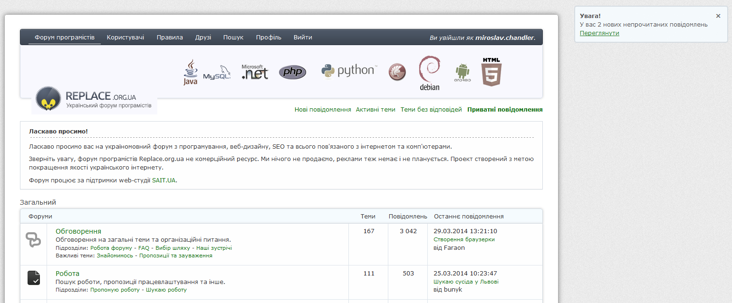732x303 pixels.
Task: Open the Переглянути link in notification
Action: (599, 33)
